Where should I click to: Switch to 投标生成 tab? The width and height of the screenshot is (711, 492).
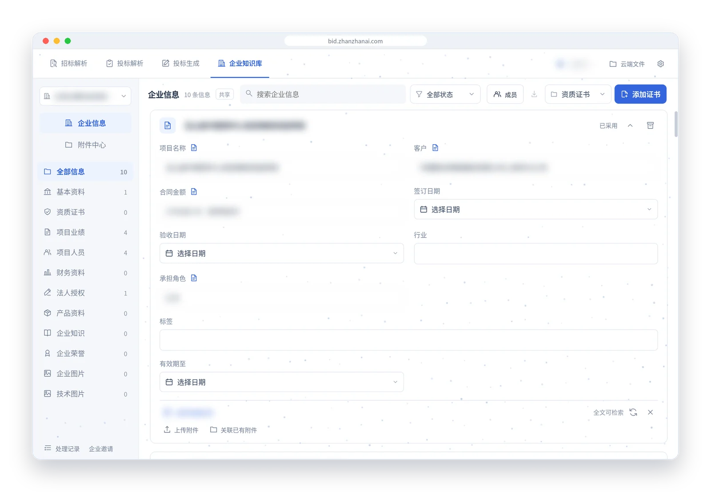pos(180,64)
